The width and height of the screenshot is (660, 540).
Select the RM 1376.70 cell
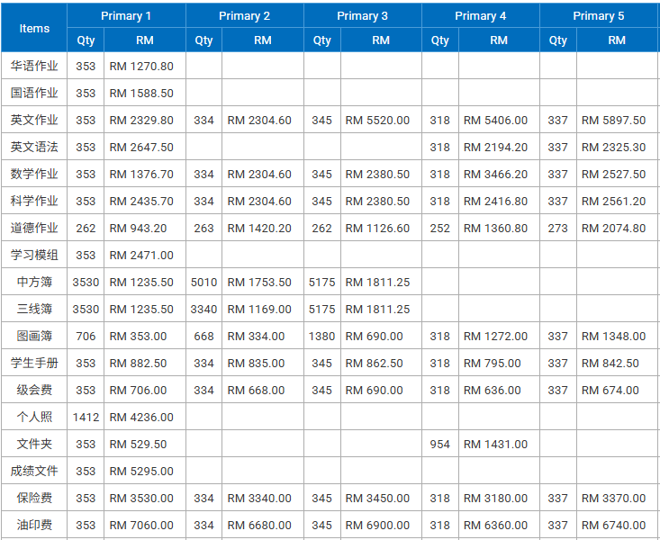(145, 174)
